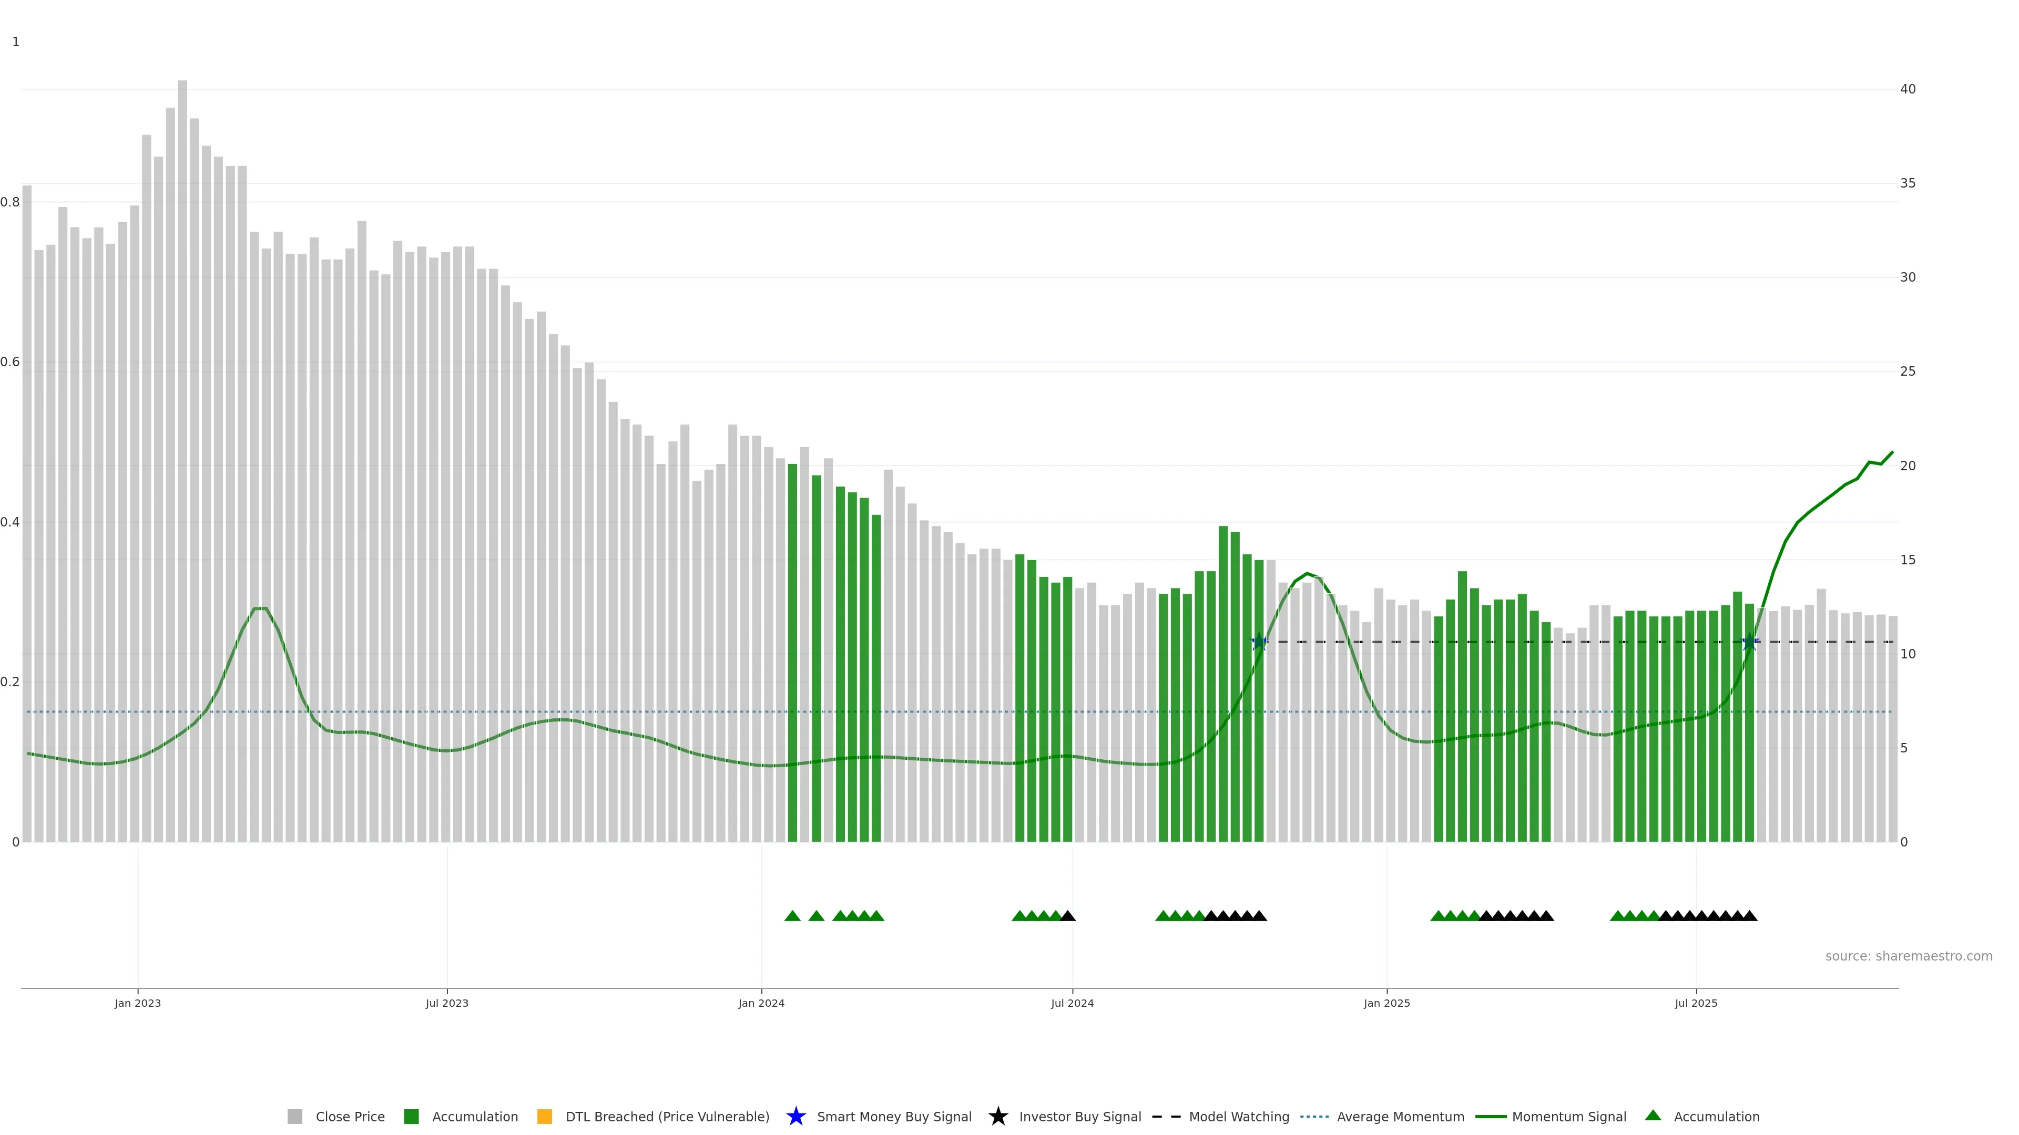Click the green Accumulation triangle legend icon
The width and height of the screenshot is (2019, 1135).
1653,1116
